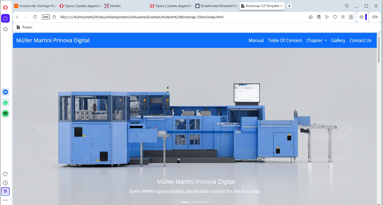Open the page translate icon

tap(319, 17)
